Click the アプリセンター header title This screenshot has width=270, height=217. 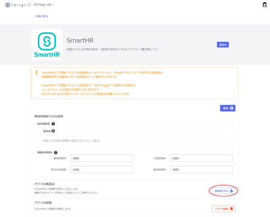coord(44,5)
